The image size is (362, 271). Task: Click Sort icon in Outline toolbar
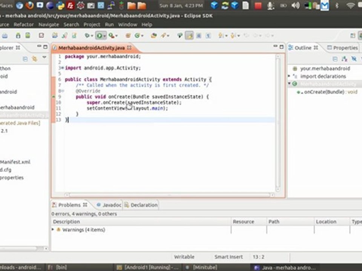(x=345, y=59)
